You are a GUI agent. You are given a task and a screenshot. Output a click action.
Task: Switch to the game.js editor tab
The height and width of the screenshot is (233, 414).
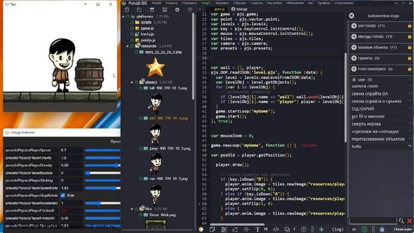219,9
